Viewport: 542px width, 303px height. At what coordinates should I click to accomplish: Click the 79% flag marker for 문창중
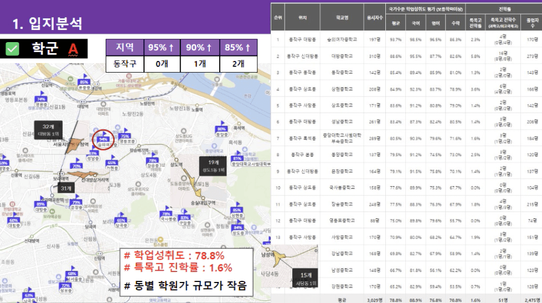point(76,201)
